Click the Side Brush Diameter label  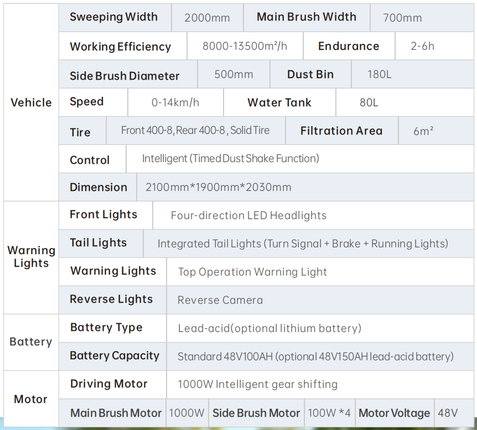tap(125, 76)
